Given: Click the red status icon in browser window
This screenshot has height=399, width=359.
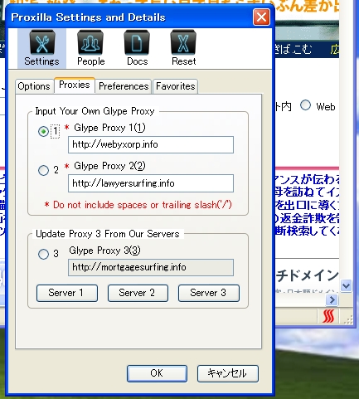Looking at the screenshot, I should click(x=328, y=316).
